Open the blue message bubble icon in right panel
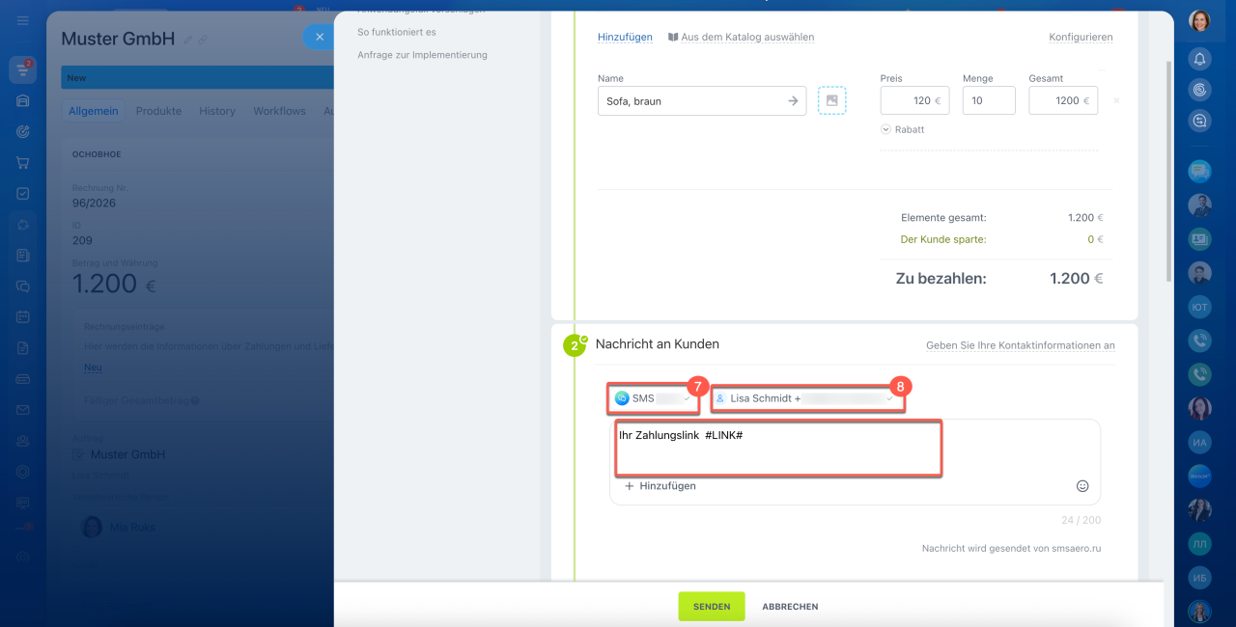This screenshot has width=1236, height=627. [1200, 172]
